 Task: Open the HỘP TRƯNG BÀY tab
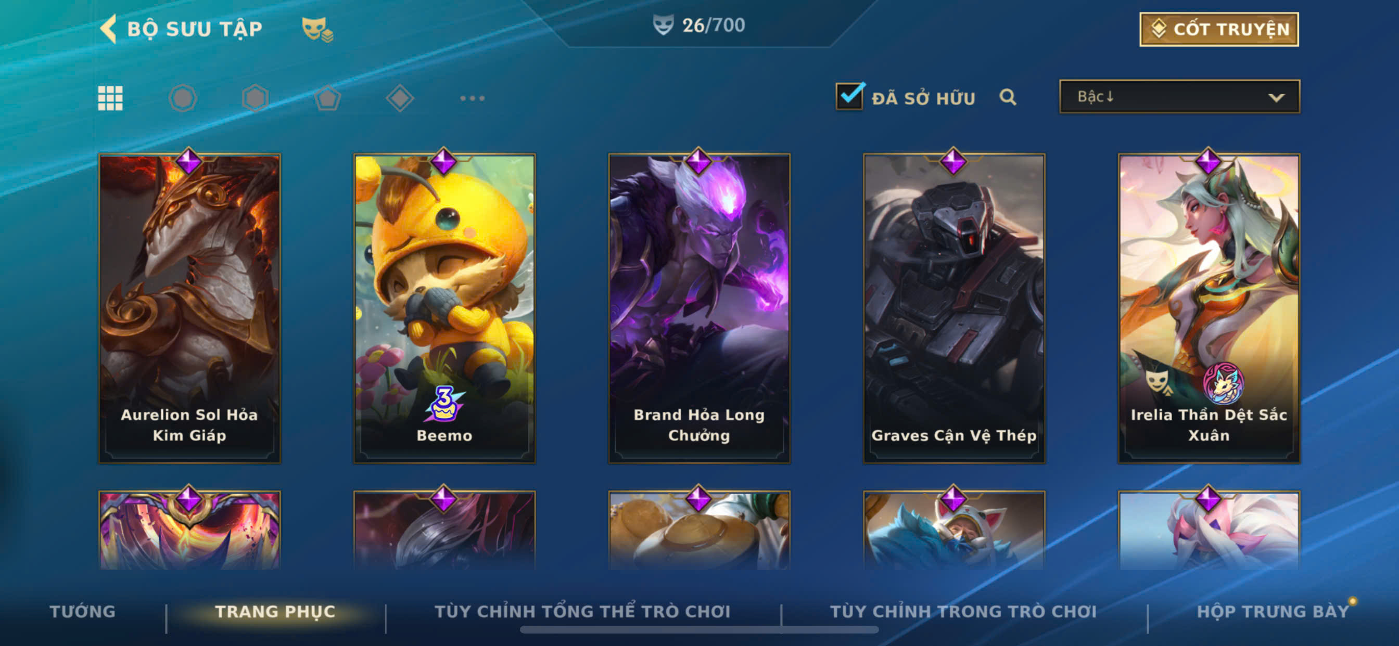click(1273, 611)
